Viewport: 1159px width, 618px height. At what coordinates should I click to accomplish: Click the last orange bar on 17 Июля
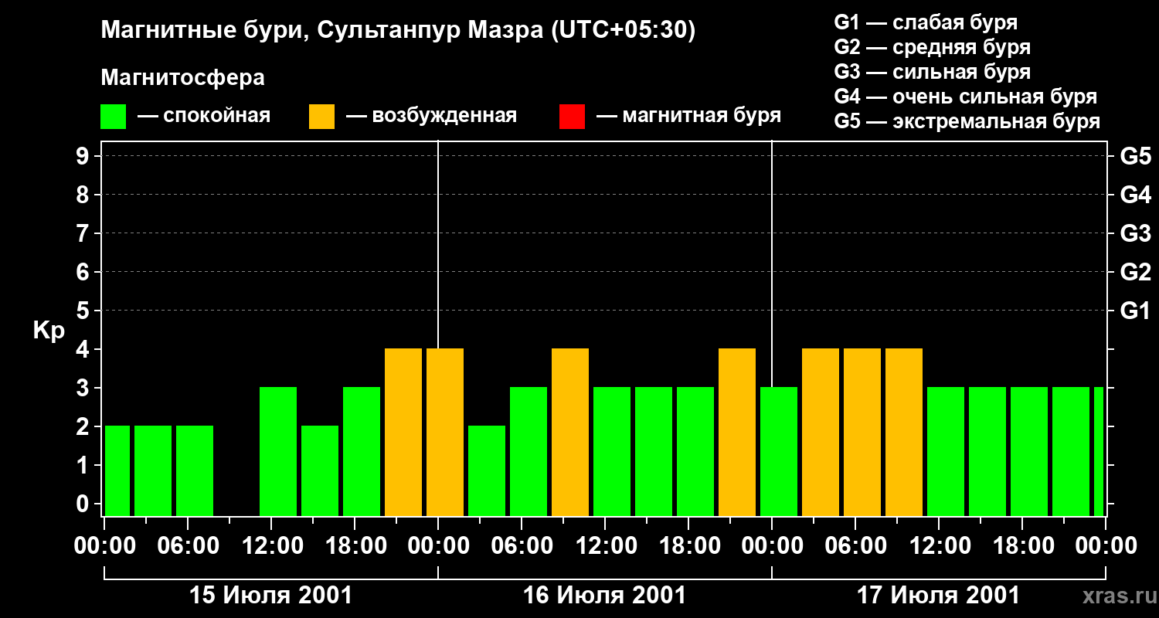904,433
